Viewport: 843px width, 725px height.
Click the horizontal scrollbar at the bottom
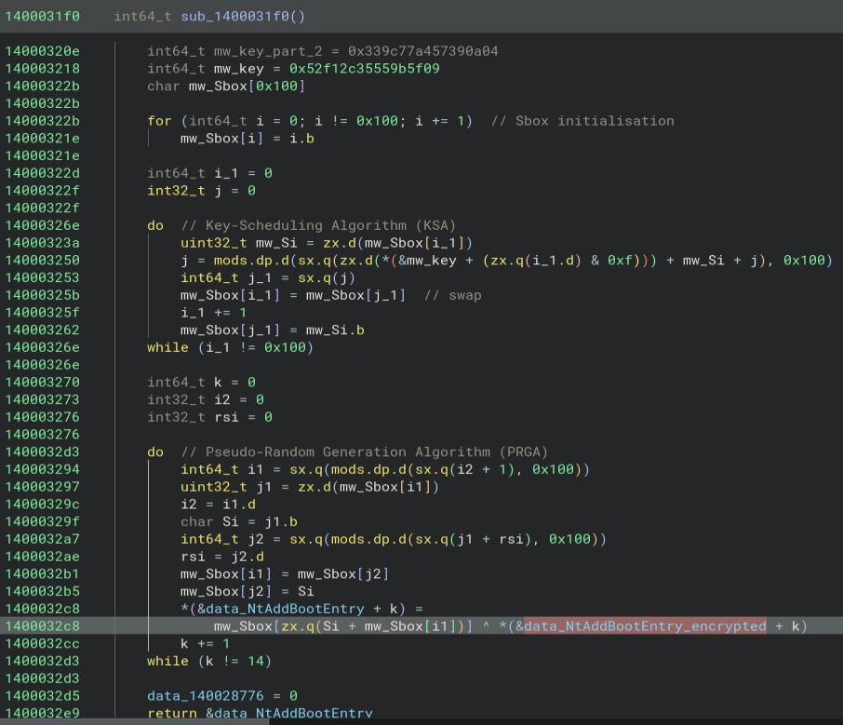[134, 722]
